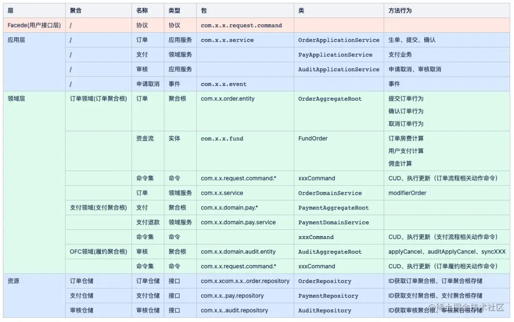Viewport: 514px width, 322px height.
Task: Click PaymentRepository class cell
Action: 339,295
